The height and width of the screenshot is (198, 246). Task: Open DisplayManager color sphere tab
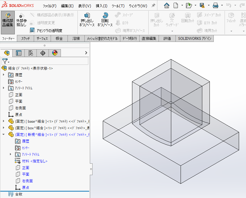pyautogui.click(x=55, y=53)
